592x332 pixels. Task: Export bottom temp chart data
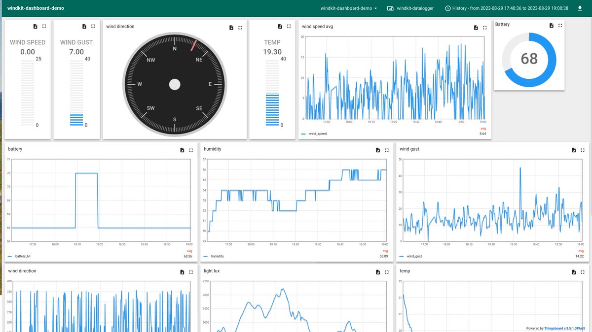tap(574, 272)
